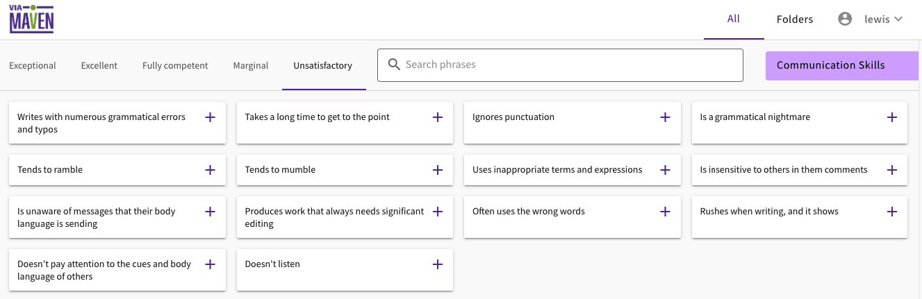Screen dimensions: 922x299
Task: Select the Fully competent tab
Action: coord(175,66)
